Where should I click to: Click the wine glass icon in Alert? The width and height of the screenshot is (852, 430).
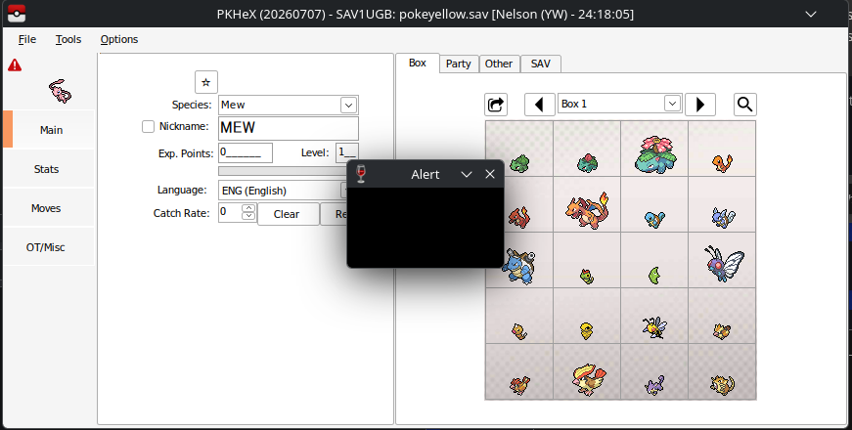(361, 174)
